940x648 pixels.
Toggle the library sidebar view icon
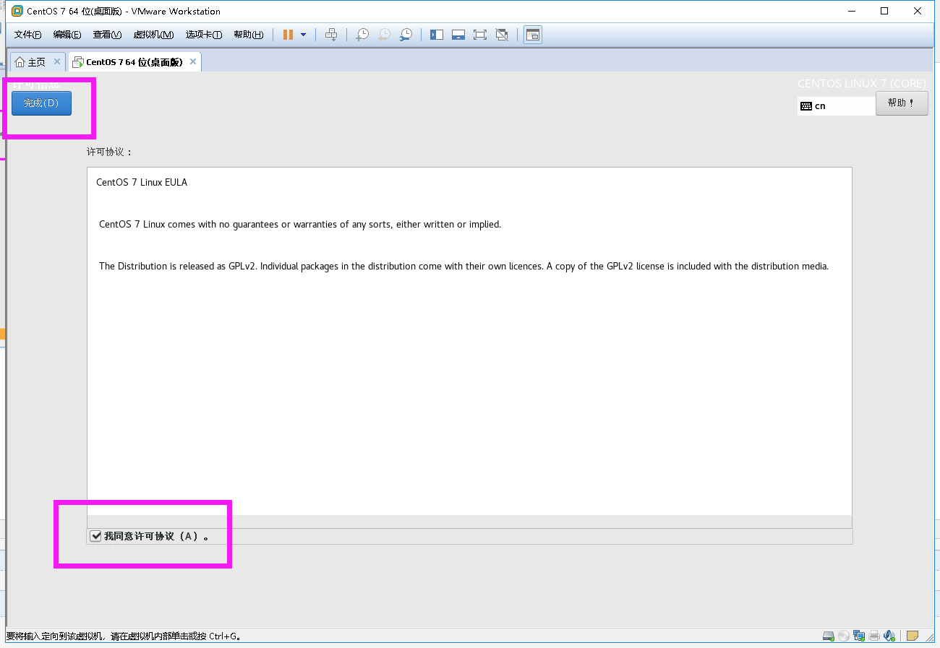(436, 35)
